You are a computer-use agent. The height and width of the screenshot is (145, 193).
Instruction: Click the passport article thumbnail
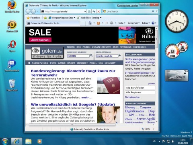coord(109,85)
